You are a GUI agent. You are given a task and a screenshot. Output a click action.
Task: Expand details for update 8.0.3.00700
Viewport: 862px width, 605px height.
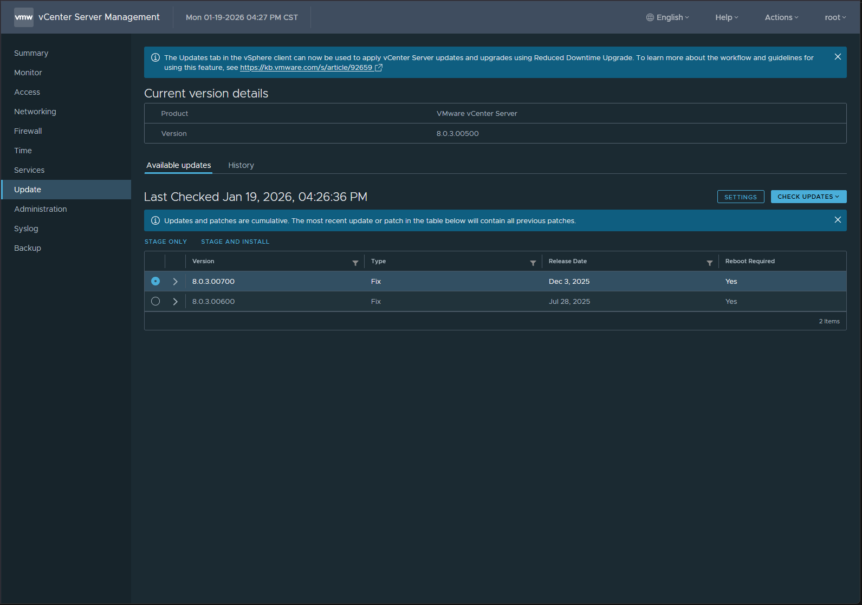pos(175,282)
